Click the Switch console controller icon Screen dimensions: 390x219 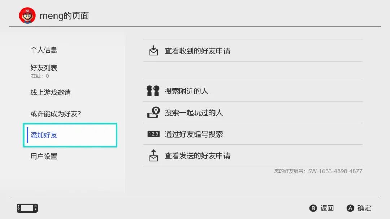(27, 208)
